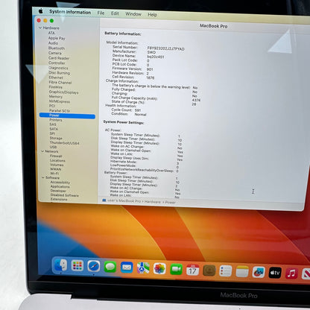The height and width of the screenshot is (310, 310).
Task: Open the File menu
Action: coord(101,13)
